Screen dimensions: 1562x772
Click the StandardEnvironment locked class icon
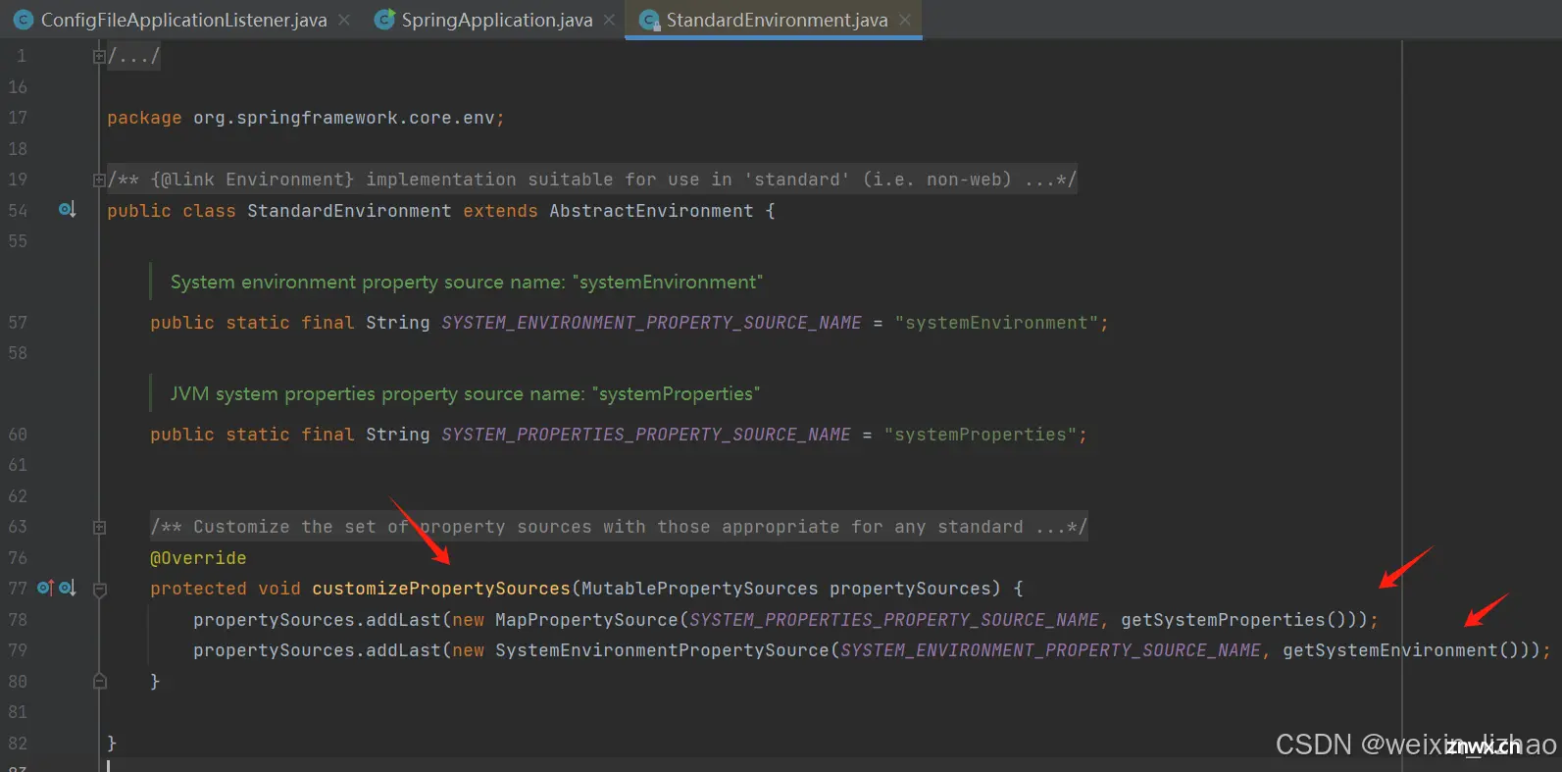point(649,20)
